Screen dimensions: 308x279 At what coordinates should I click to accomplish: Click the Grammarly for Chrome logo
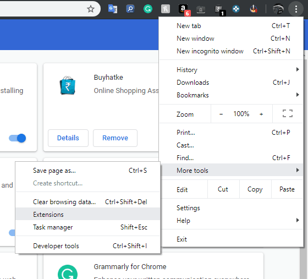tap(67, 272)
